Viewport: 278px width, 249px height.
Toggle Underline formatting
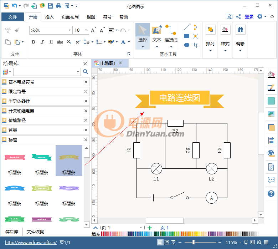(x=51, y=42)
